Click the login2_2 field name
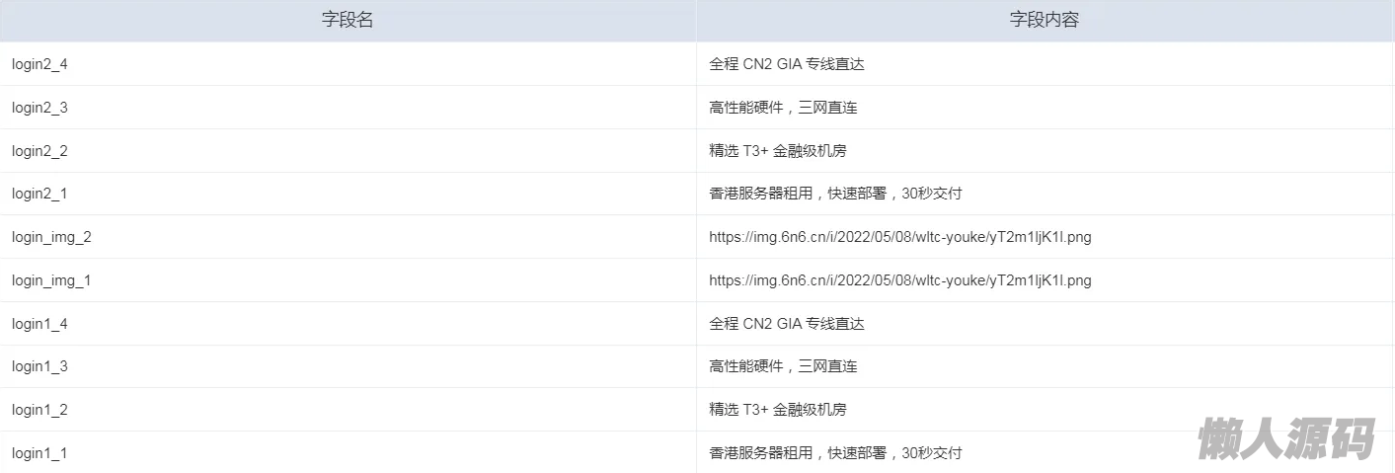 pyautogui.click(x=39, y=151)
